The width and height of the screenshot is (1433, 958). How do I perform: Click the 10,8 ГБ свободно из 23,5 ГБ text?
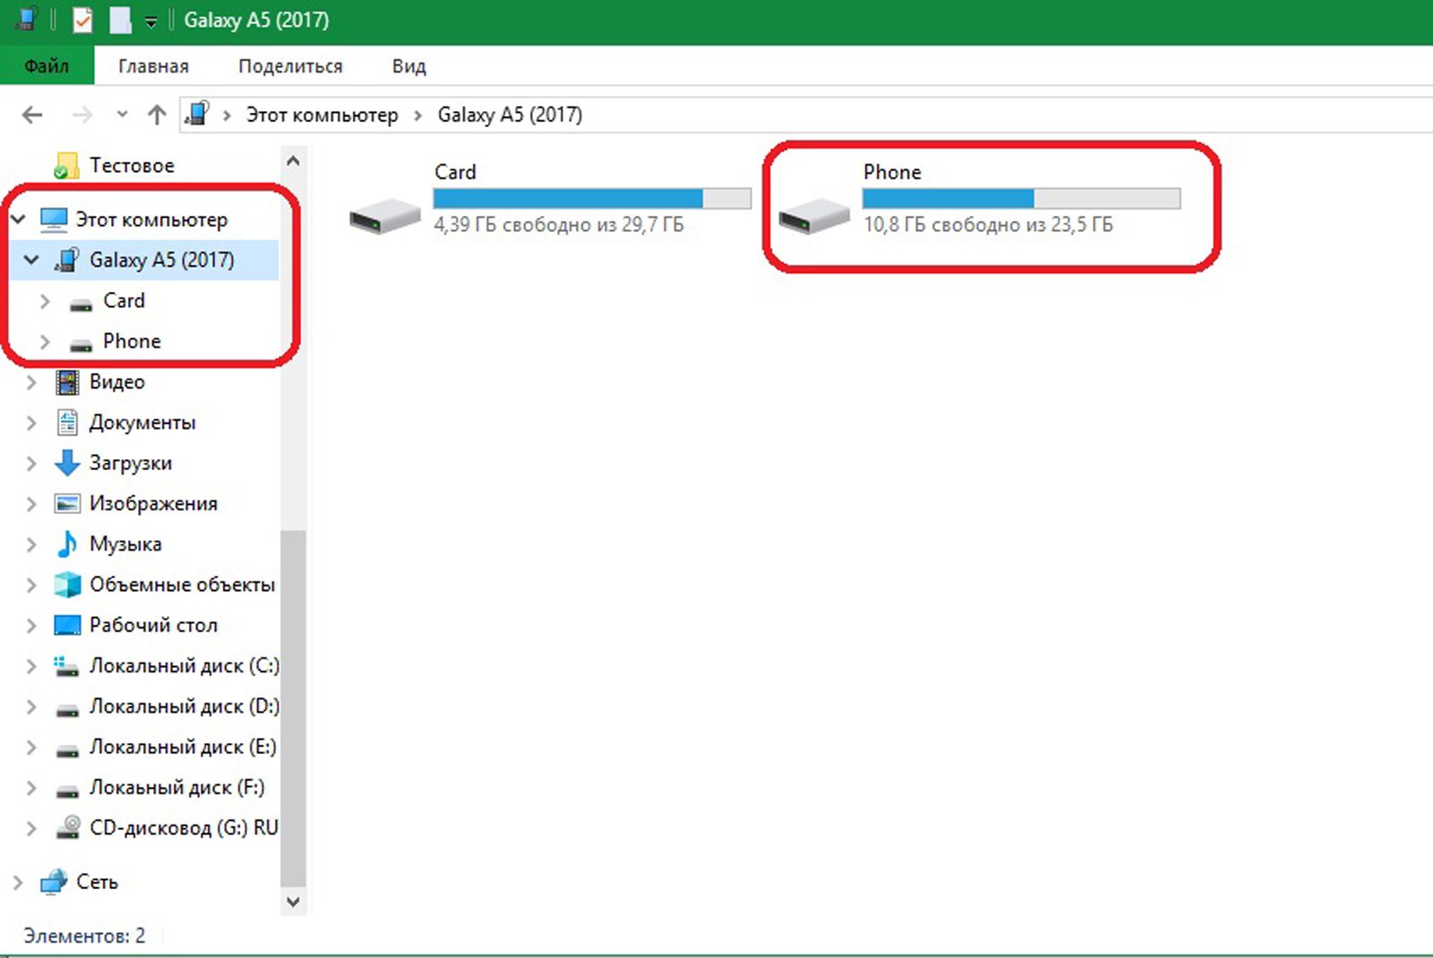tap(988, 225)
